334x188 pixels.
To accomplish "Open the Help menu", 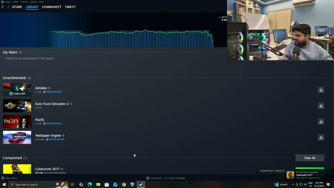I will 41,2.
